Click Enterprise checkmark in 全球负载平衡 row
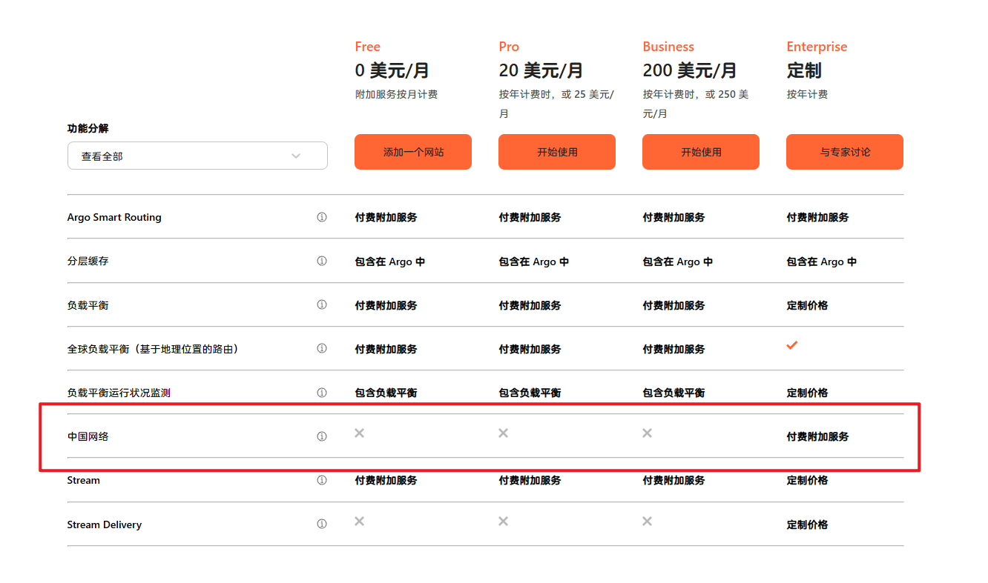Viewport: 988px width, 583px height. pos(792,345)
